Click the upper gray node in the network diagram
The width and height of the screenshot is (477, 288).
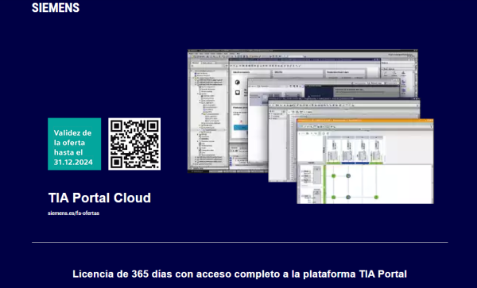(348, 175)
